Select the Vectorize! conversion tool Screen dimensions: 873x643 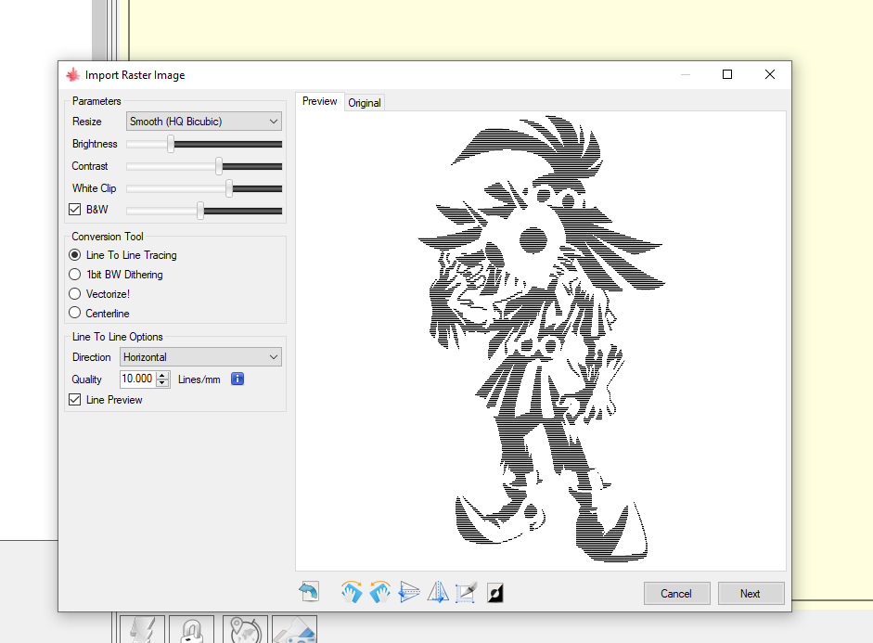click(x=74, y=294)
